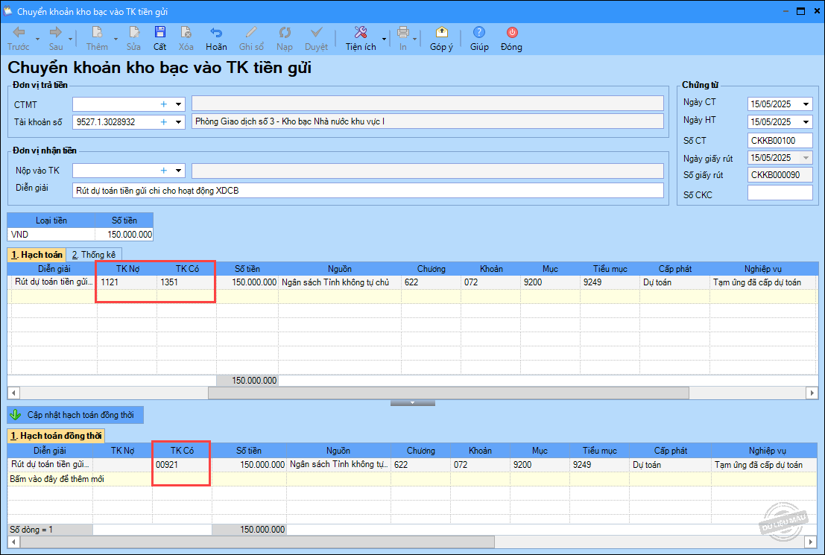The width and height of the screenshot is (825, 555).
Task: Select the Hạch toán tab
Action: click(37, 255)
